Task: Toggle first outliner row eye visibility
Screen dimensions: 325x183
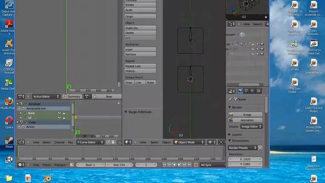Action: [253, 44]
